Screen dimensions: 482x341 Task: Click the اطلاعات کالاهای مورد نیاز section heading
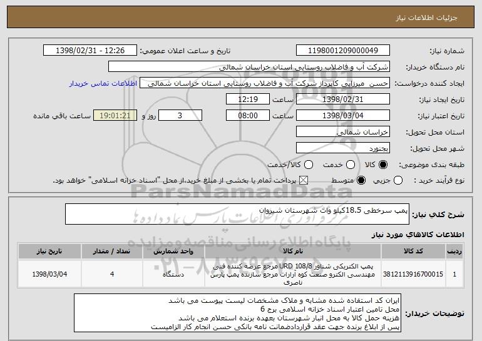[x=418, y=235]
